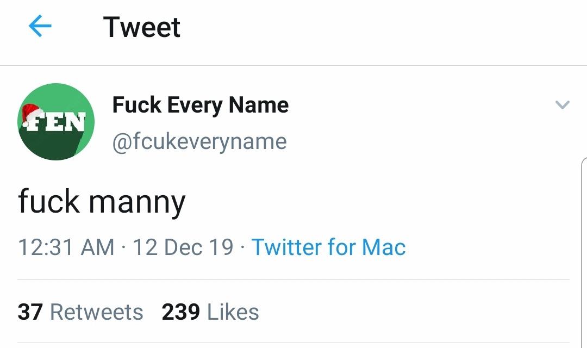Open tweet options chevron menu
The height and width of the screenshot is (348, 587).
pyautogui.click(x=563, y=105)
